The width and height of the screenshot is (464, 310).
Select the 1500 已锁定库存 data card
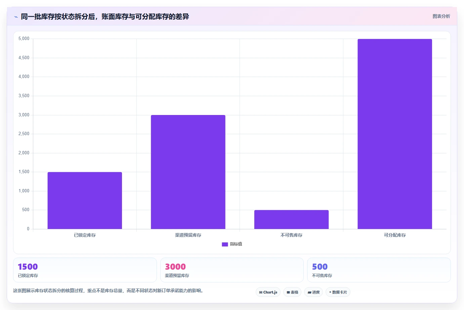tap(85, 270)
